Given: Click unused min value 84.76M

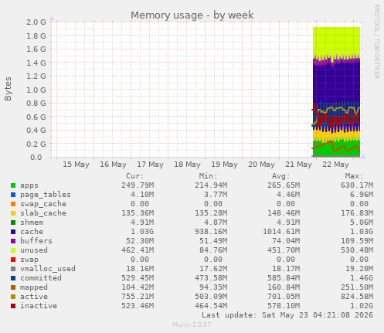Looking at the screenshot, I should coord(213,250).
